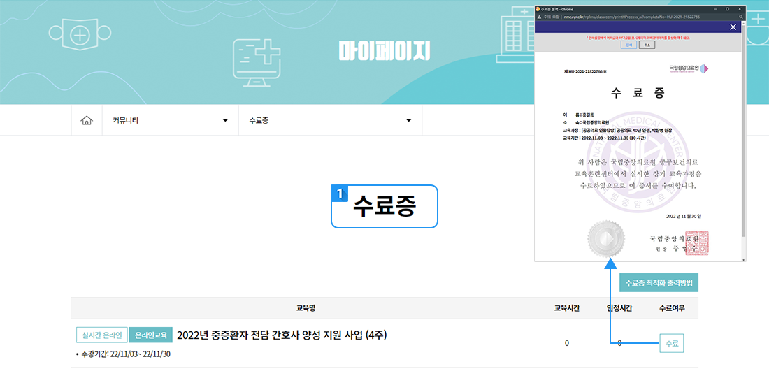Close the certificate overlay with white X

[x=733, y=27]
